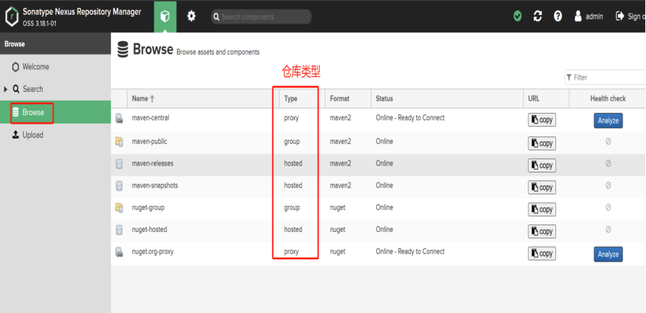
Task: Open the admin user account menu
Action: (589, 16)
